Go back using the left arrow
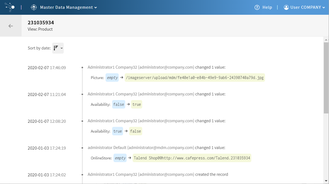 11,26
